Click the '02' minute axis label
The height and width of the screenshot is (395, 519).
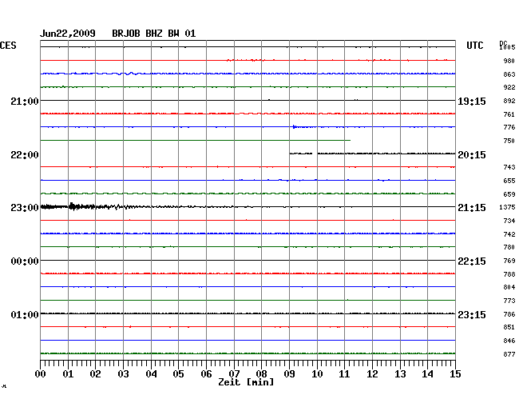95,373
